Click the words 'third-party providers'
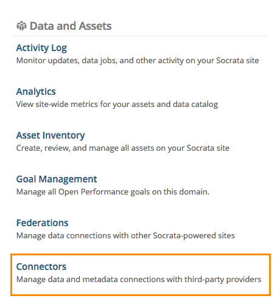The width and height of the screenshot is (280, 304). click(223, 280)
